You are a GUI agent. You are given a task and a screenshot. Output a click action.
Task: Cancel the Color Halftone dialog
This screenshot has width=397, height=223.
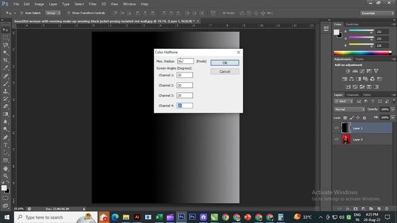coord(225,72)
